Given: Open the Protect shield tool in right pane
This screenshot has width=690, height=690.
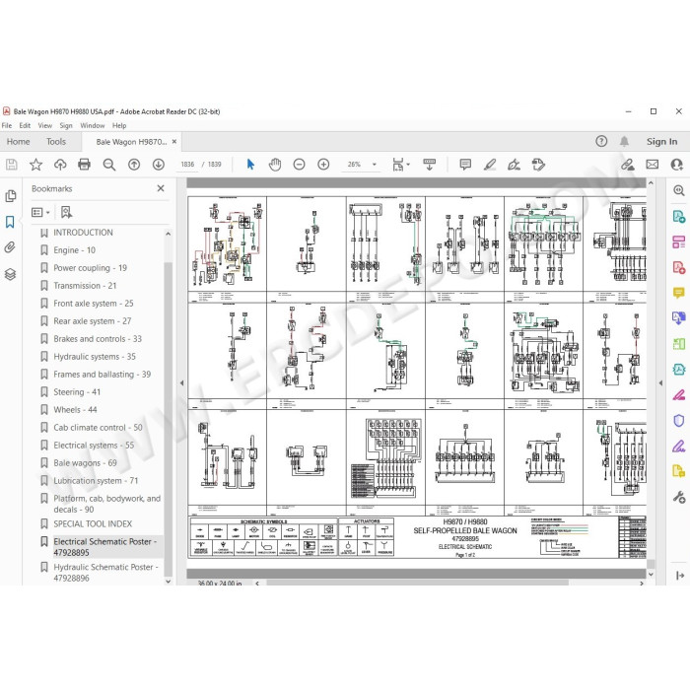Looking at the screenshot, I should pyautogui.click(x=678, y=421).
